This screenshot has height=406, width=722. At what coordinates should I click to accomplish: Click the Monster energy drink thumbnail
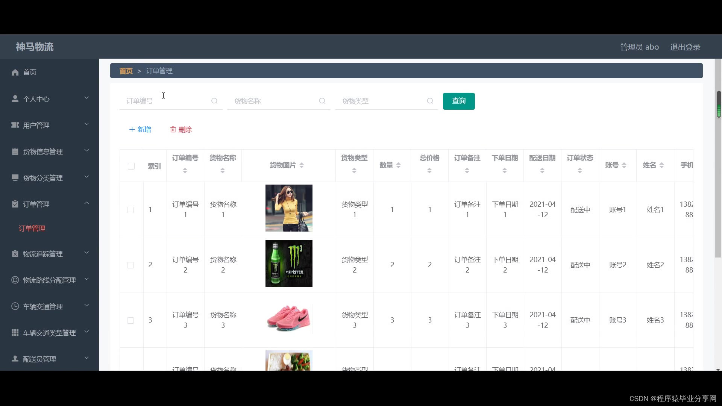point(289,264)
